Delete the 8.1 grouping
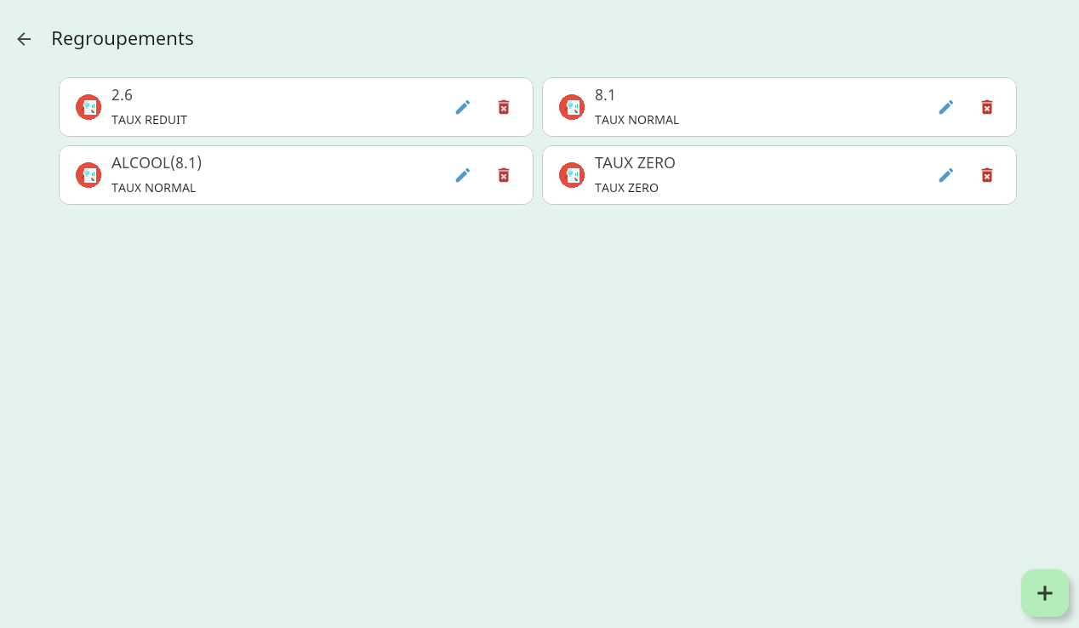1079x628 pixels. (x=987, y=107)
